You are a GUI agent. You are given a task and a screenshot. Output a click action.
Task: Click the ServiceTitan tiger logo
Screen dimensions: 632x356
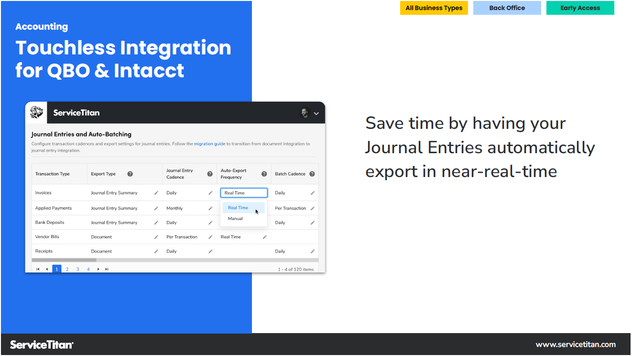(x=36, y=113)
